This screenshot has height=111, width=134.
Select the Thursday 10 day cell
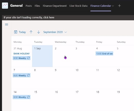(84, 78)
